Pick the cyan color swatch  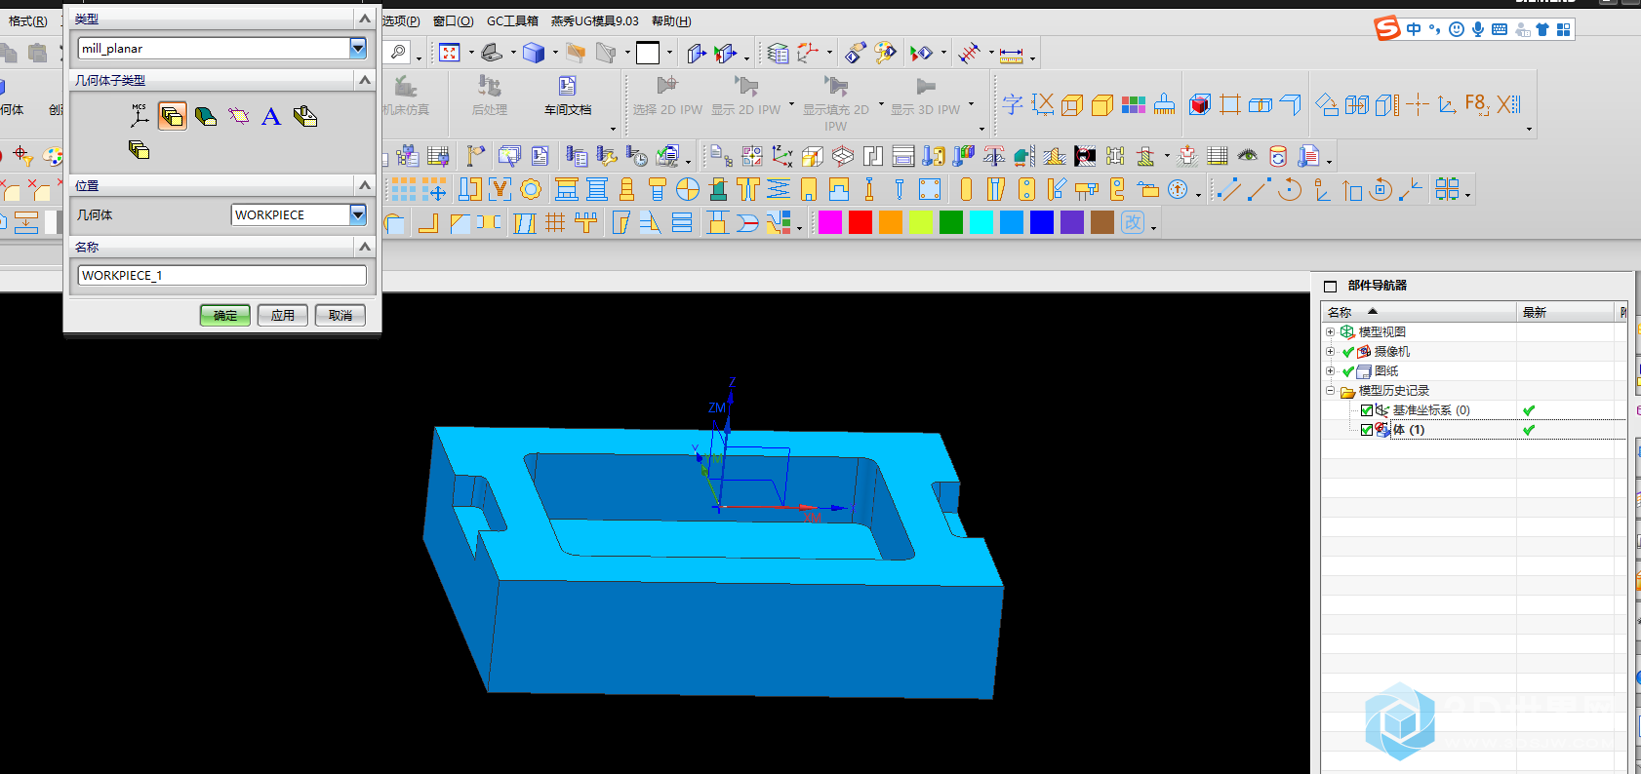click(981, 222)
